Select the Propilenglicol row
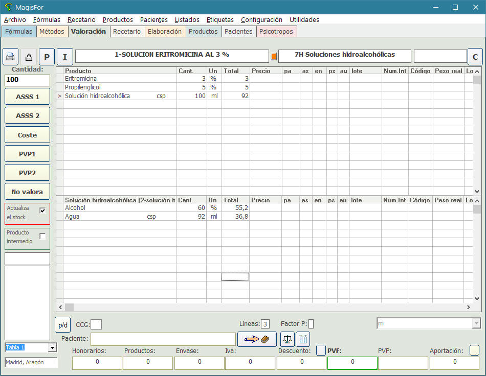486x376 pixels. pos(264,87)
